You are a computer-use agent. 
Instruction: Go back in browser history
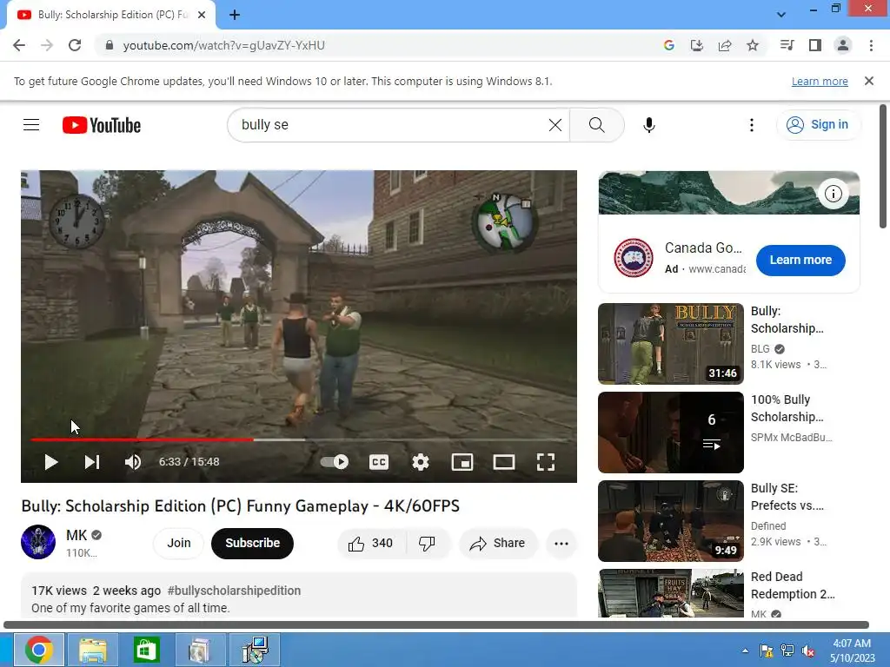click(19, 45)
